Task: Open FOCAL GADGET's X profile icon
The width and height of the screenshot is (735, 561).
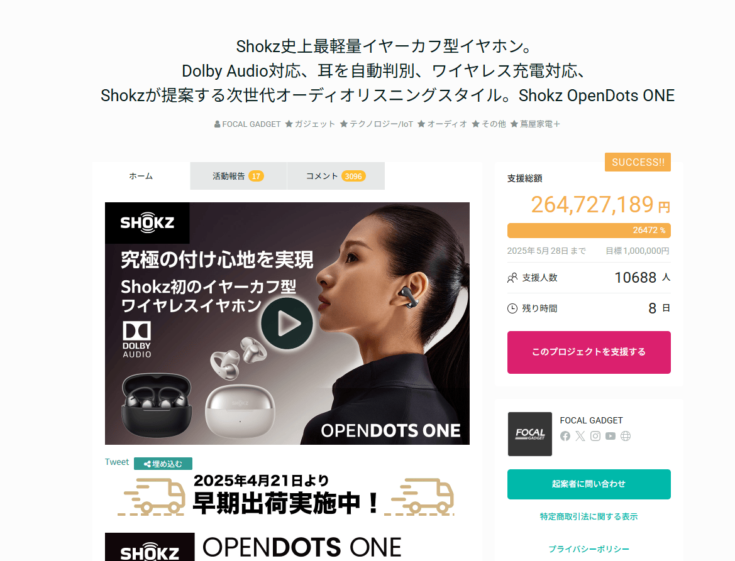Action: point(580,436)
